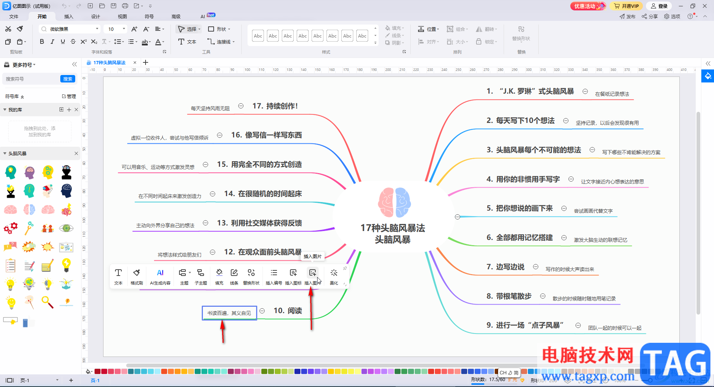Click the 发布 publish button
The image size is (714, 387).
pos(627,16)
